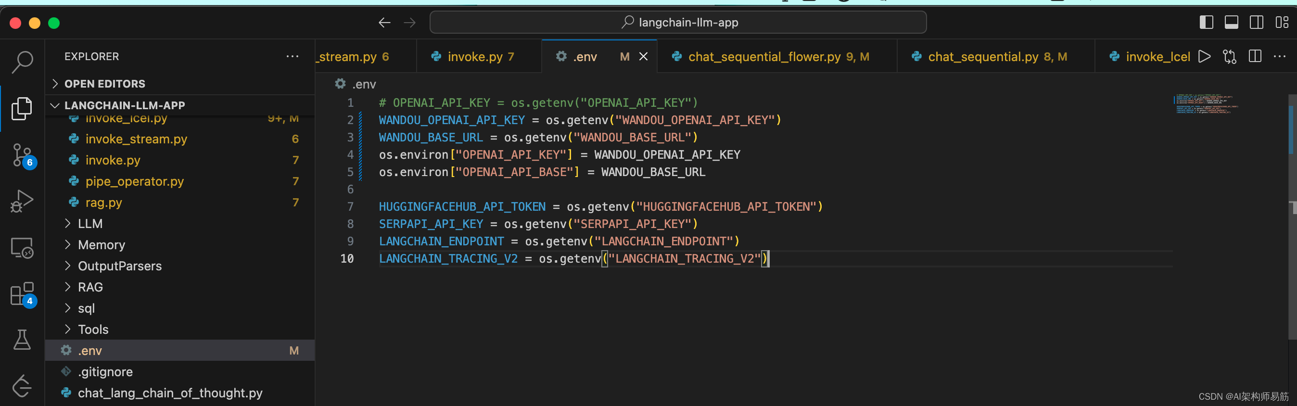
Task: Open changes with the compare icon
Action: point(1230,56)
